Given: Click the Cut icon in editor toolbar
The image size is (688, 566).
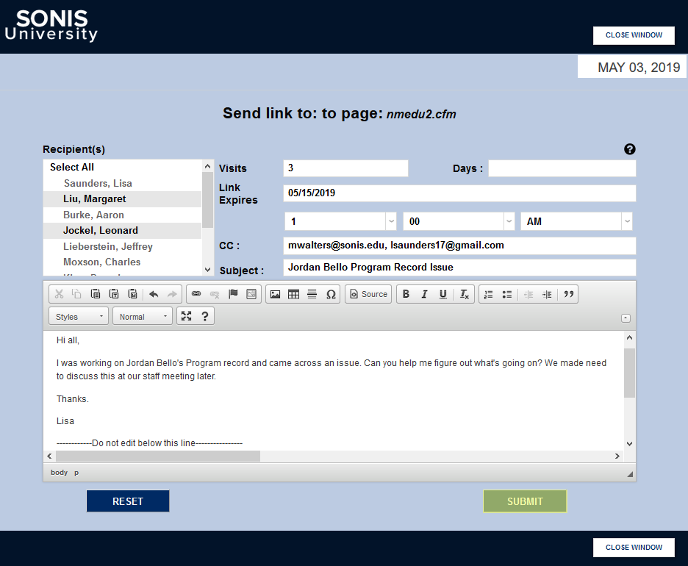Looking at the screenshot, I should pos(60,294).
